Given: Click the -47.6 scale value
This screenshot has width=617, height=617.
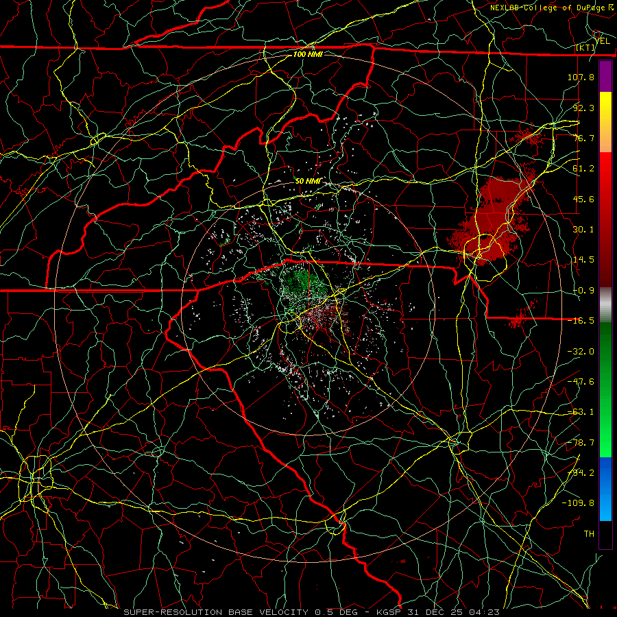Looking at the screenshot, I should click(x=581, y=382).
